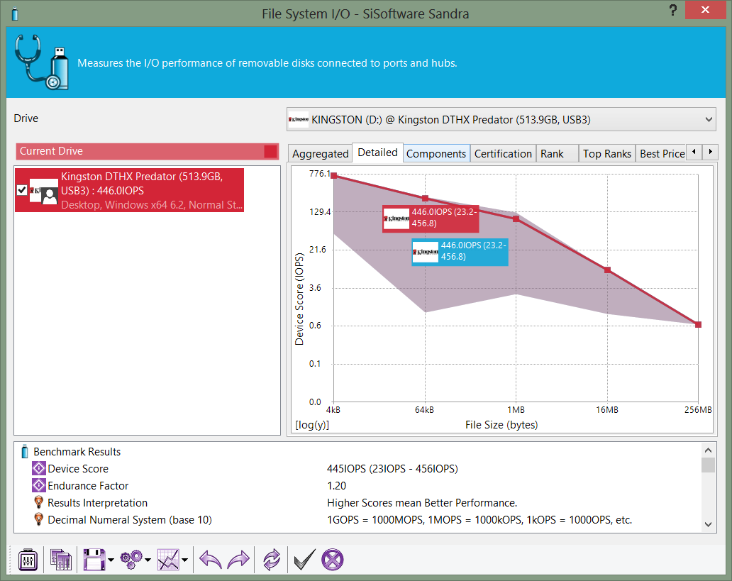The height and width of the screenshot is (581, 732).
Task: Expand the save icon dropdown arrow
Action: coord(111,560)
